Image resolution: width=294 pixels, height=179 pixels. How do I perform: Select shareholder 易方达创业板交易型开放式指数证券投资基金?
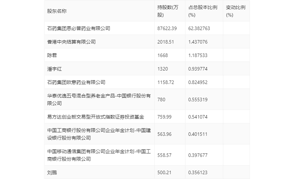[95, 117]
